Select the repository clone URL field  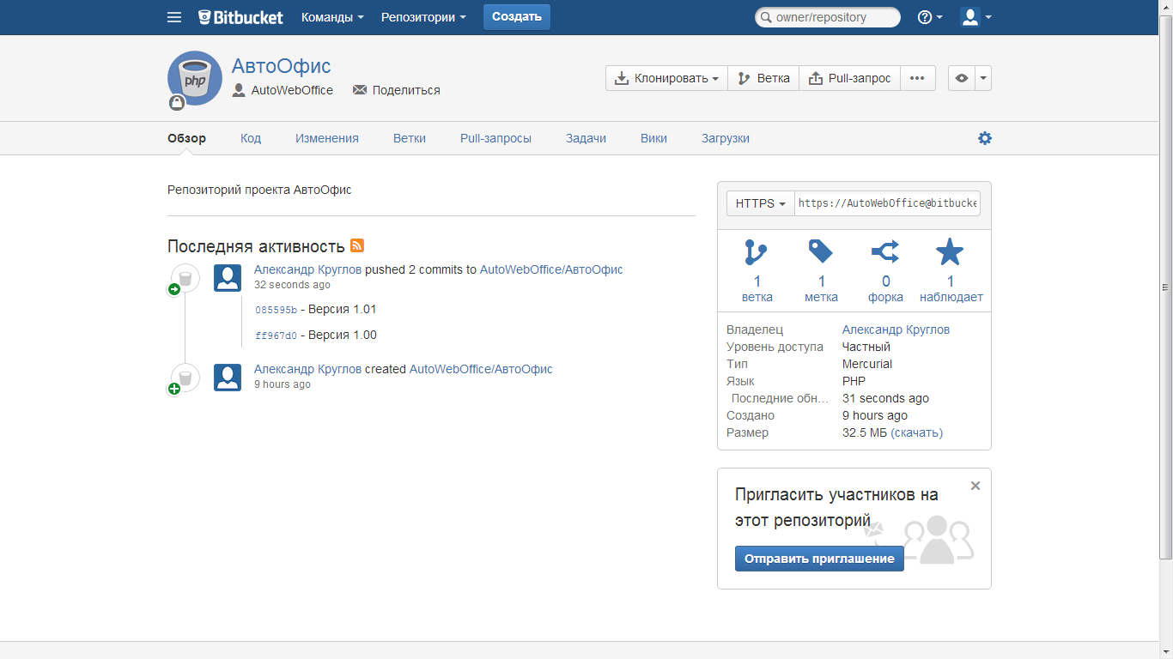click(887, 203)
